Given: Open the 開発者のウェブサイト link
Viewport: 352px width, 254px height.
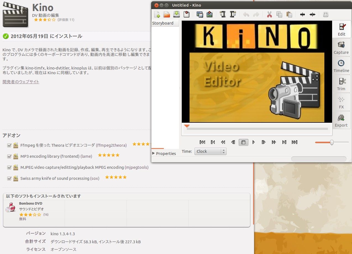Looking at the screenshot, I should [x=21, y=82].
